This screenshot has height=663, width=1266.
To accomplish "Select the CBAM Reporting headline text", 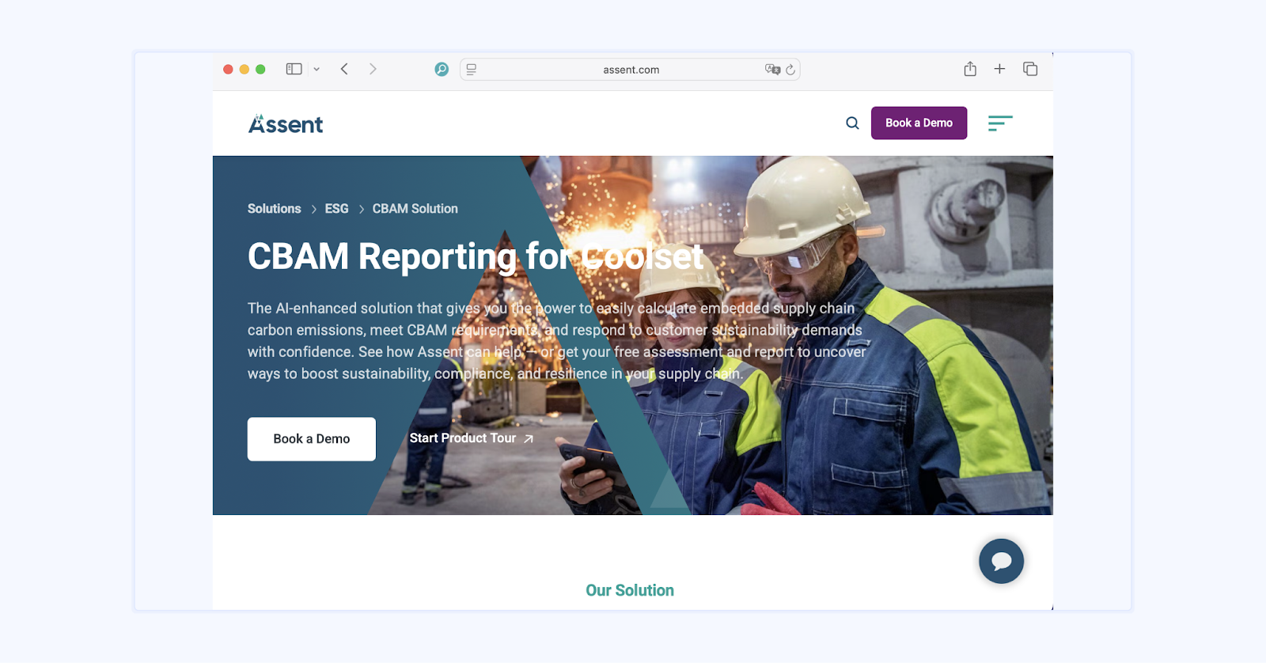I will 475,256.
